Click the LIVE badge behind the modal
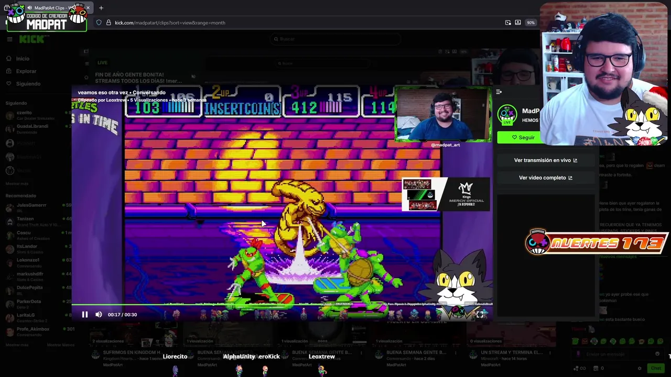Screen dimensions: 671x377 tap(102, 63)
